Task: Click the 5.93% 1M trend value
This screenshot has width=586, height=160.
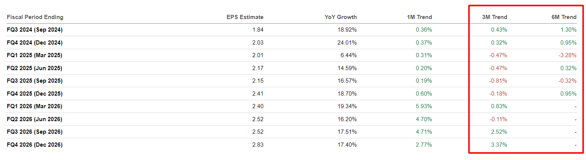Action: pos(424,106)
